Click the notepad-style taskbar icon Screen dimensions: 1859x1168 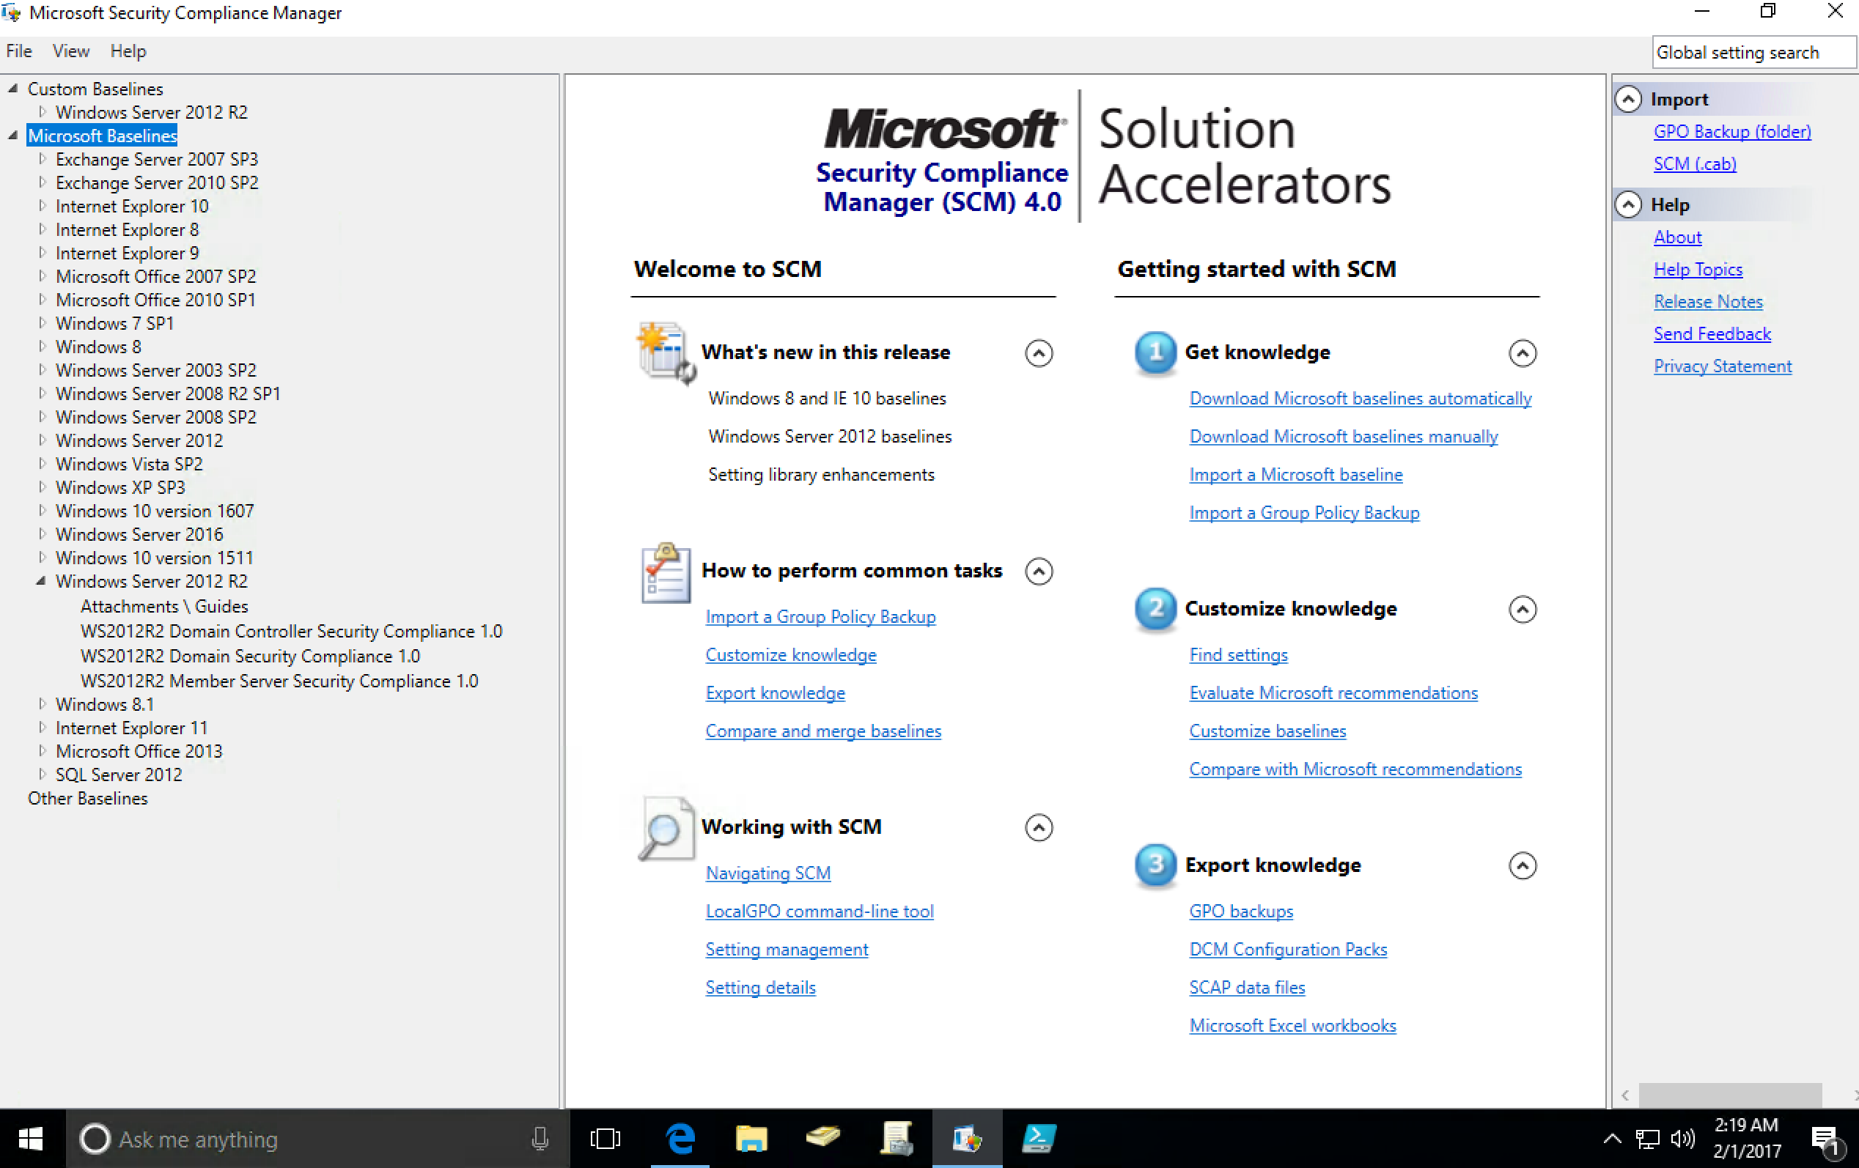(x=897, y=1139)
